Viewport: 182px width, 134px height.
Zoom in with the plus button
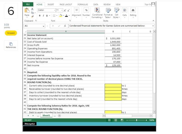point(146,120)
